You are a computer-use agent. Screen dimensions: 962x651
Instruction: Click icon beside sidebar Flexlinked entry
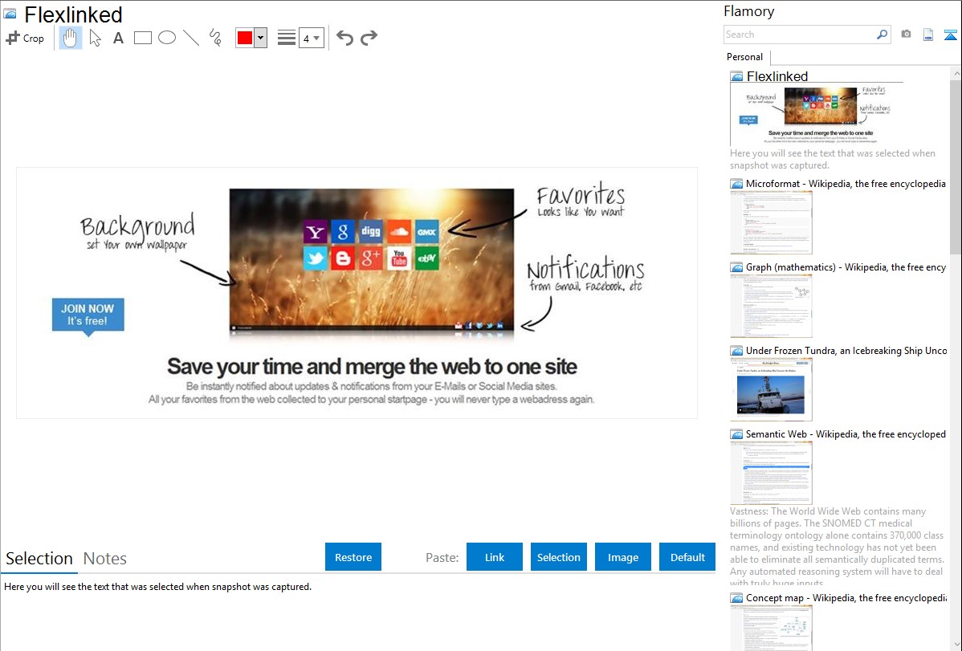(736, 77)
